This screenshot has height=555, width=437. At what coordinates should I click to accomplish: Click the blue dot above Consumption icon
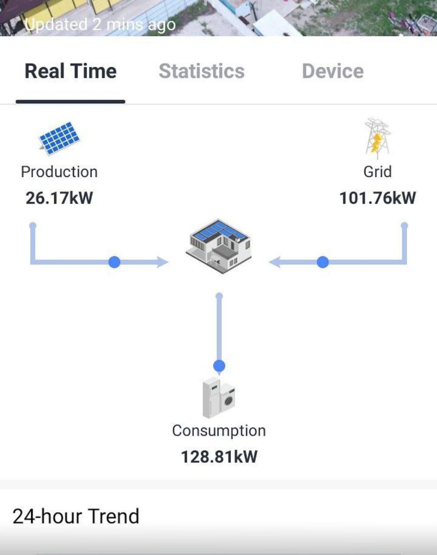tap(219, 366)
